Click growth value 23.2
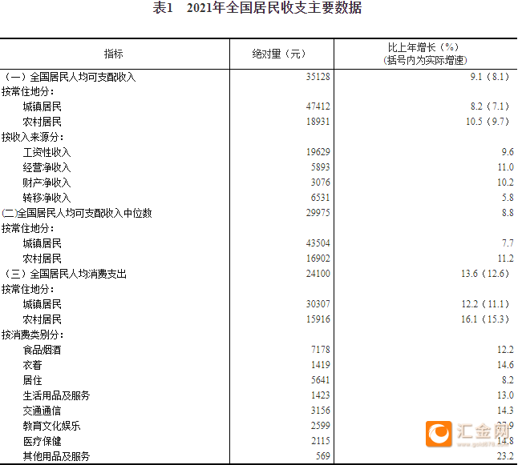 pos(506,456)
